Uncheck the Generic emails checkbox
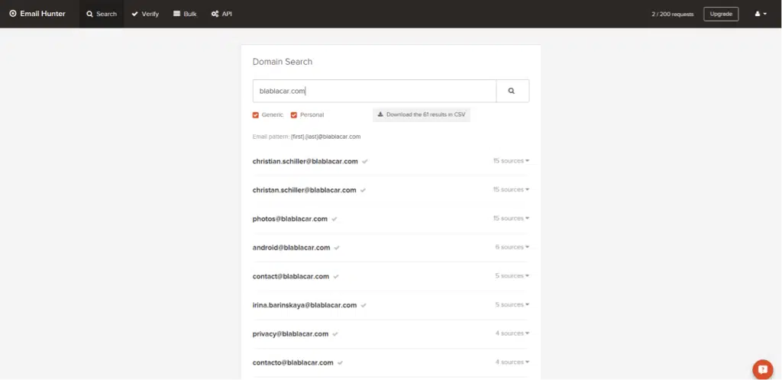The height and width of the screenshot is (380, 782). point(256,115)
